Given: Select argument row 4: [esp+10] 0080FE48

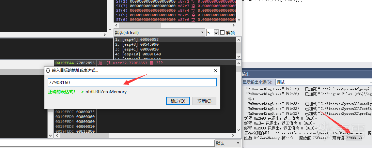Looking at the screenshot, I should (x=175, y=54).
